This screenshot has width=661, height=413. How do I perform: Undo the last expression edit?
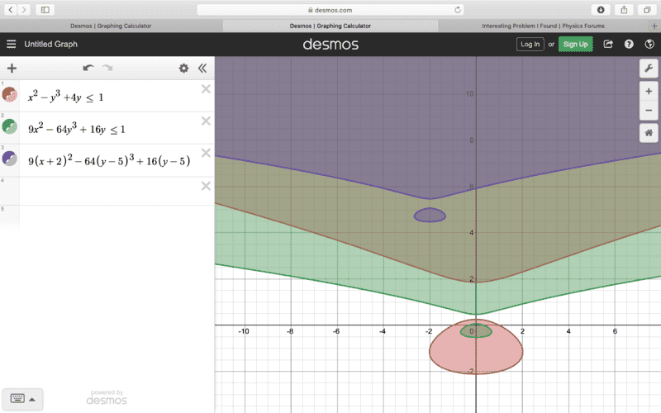88,68
